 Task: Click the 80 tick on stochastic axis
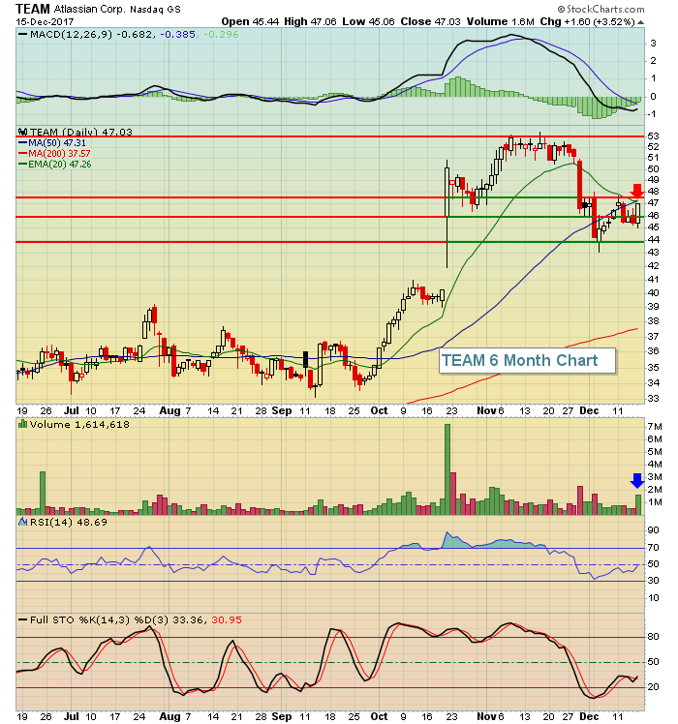click(x=653, y=637)
